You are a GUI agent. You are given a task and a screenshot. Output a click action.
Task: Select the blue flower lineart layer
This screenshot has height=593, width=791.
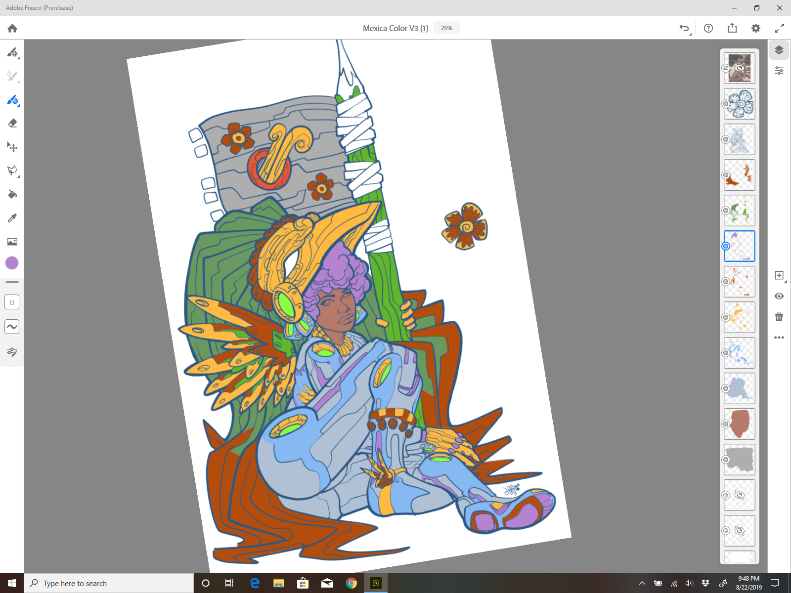(x=740, y=104)
